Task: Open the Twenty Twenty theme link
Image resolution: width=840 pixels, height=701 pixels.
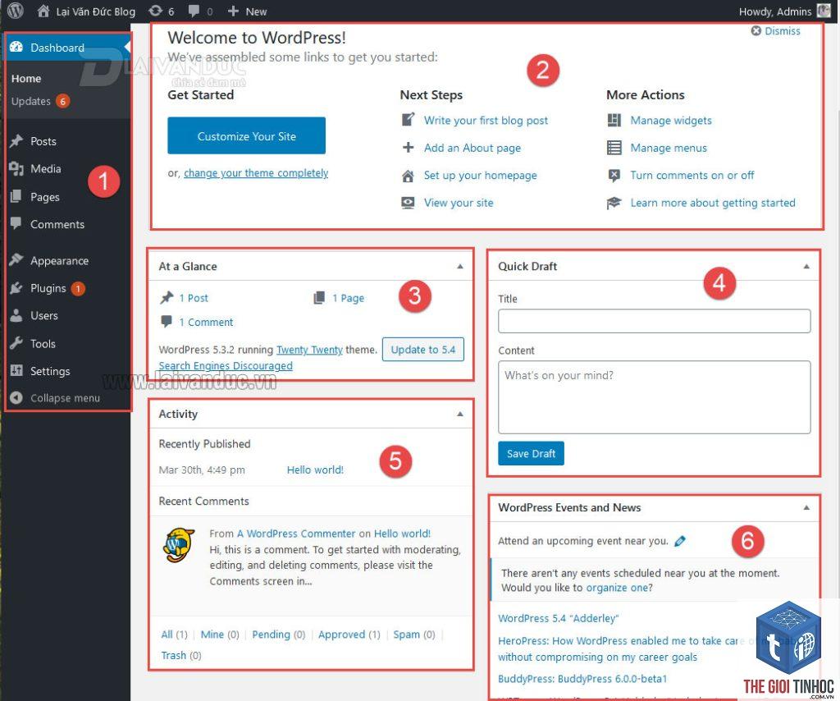Action: (x=309, y=350)
